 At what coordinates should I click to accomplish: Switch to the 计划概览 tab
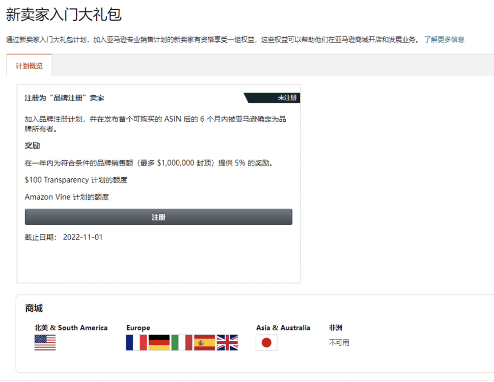(x=29, y=66)
